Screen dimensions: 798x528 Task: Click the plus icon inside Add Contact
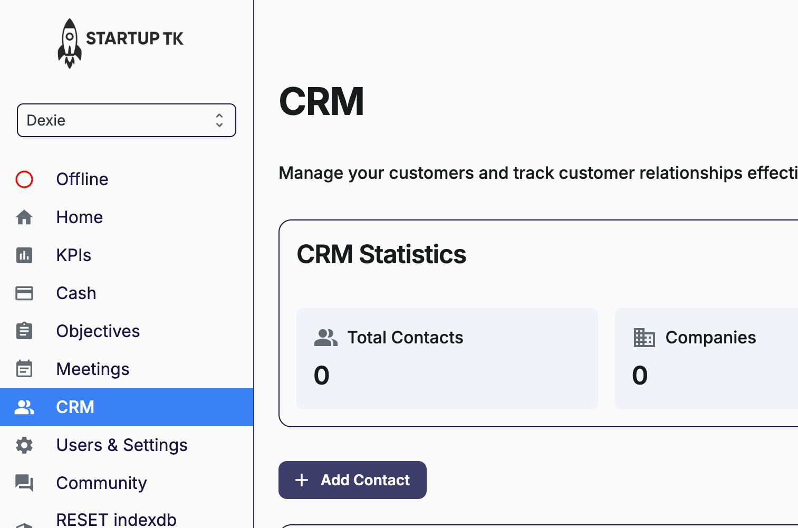click(301, 480)
